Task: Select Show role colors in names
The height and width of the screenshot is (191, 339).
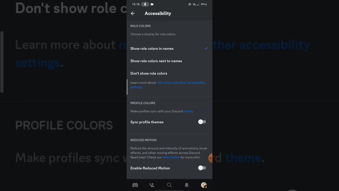Action: pos(169,49)
